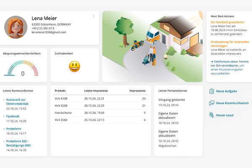Viewport: 252px width, 168px height.
Task: Open Neue Kommunikation link
Action: click(x=232, y=103)
